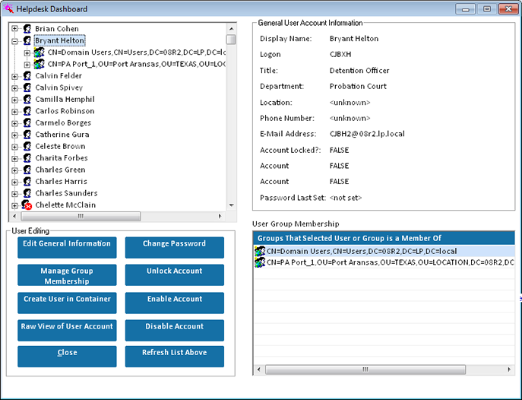Select Celeste Brown in the user tree
The height and width of the screenshot is (400, 522).
coord(60,146)
